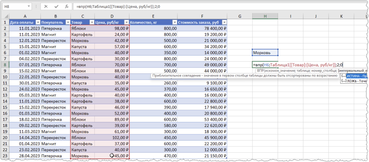Click quantity cell 350,00
Image resolution: width=369 pixels, height=162 pixels.
click(x=153, y=53)
